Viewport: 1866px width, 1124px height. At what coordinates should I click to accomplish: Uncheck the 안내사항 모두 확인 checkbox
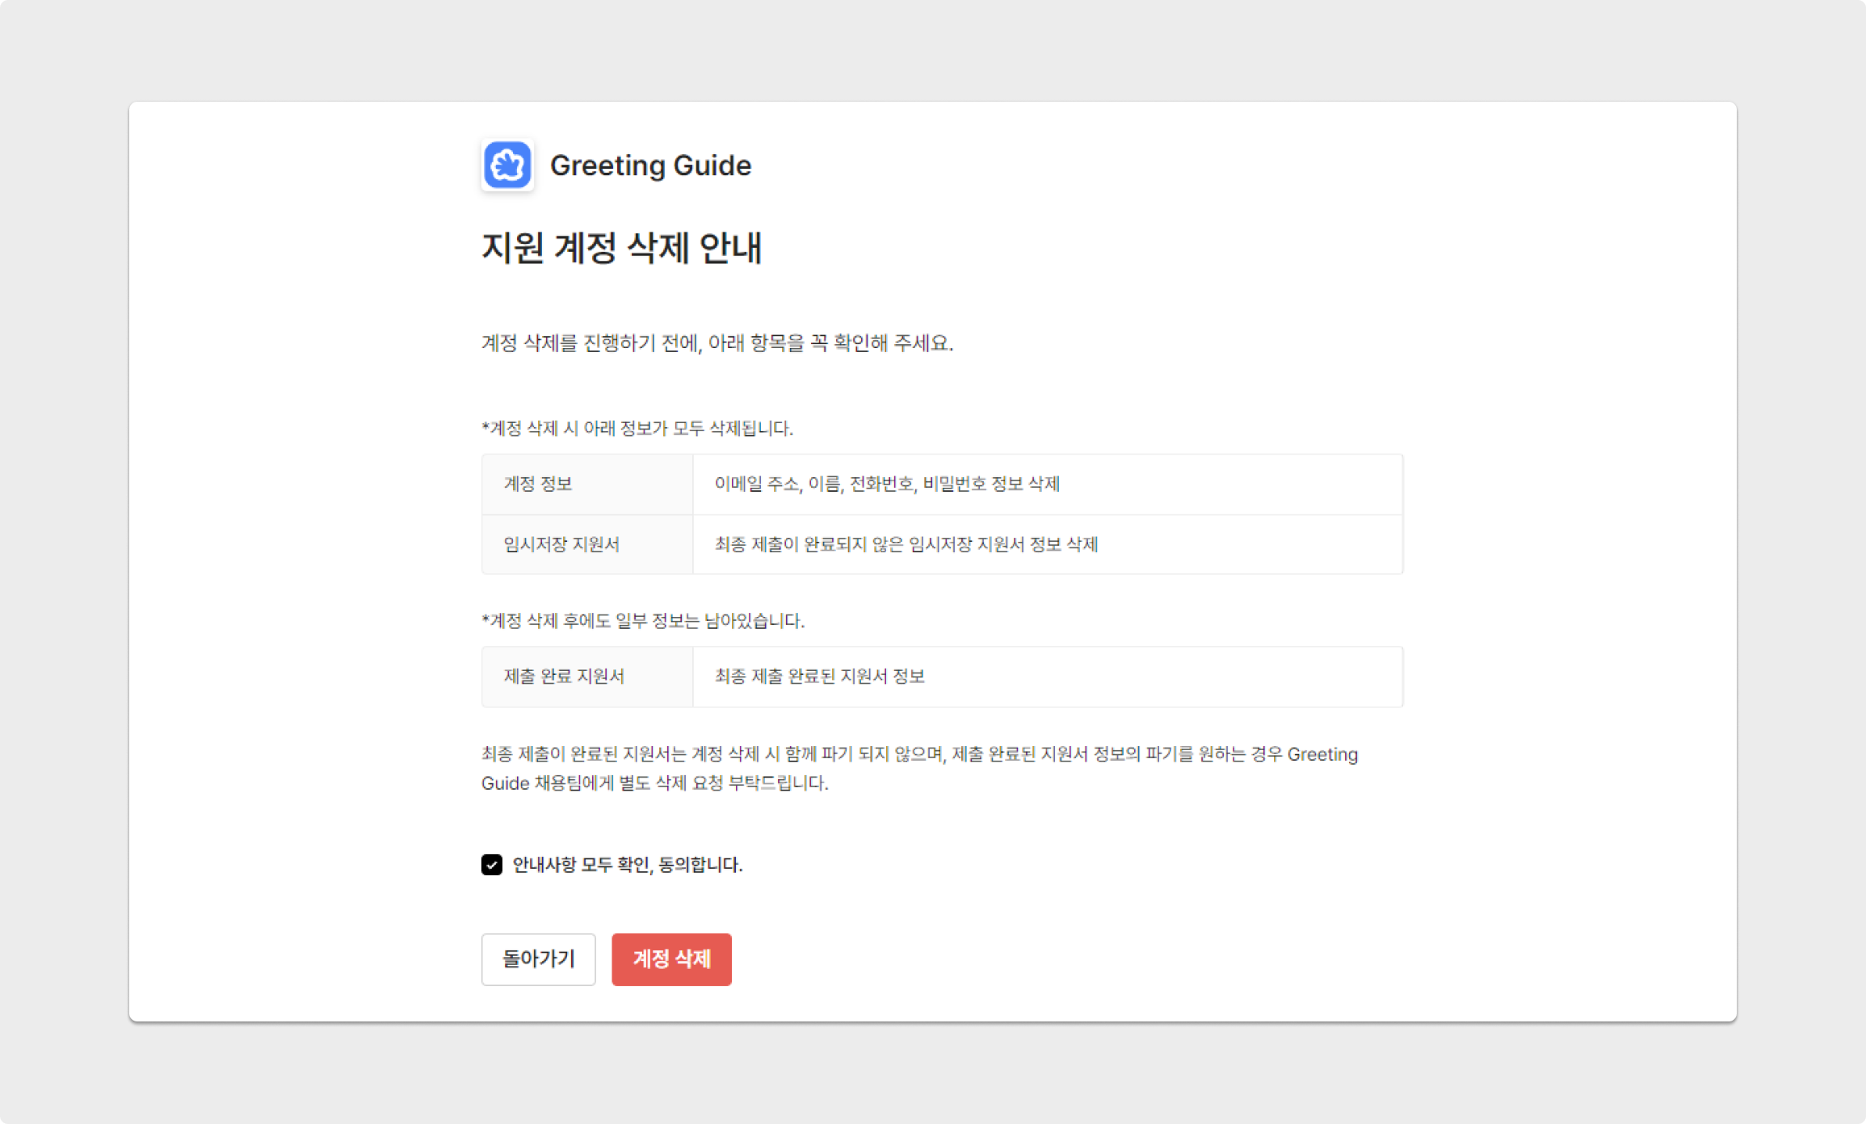point(492,865)
